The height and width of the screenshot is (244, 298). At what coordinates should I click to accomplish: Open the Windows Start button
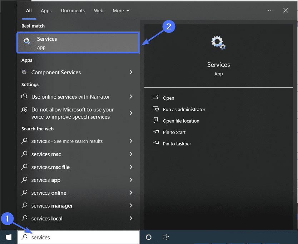9,237
